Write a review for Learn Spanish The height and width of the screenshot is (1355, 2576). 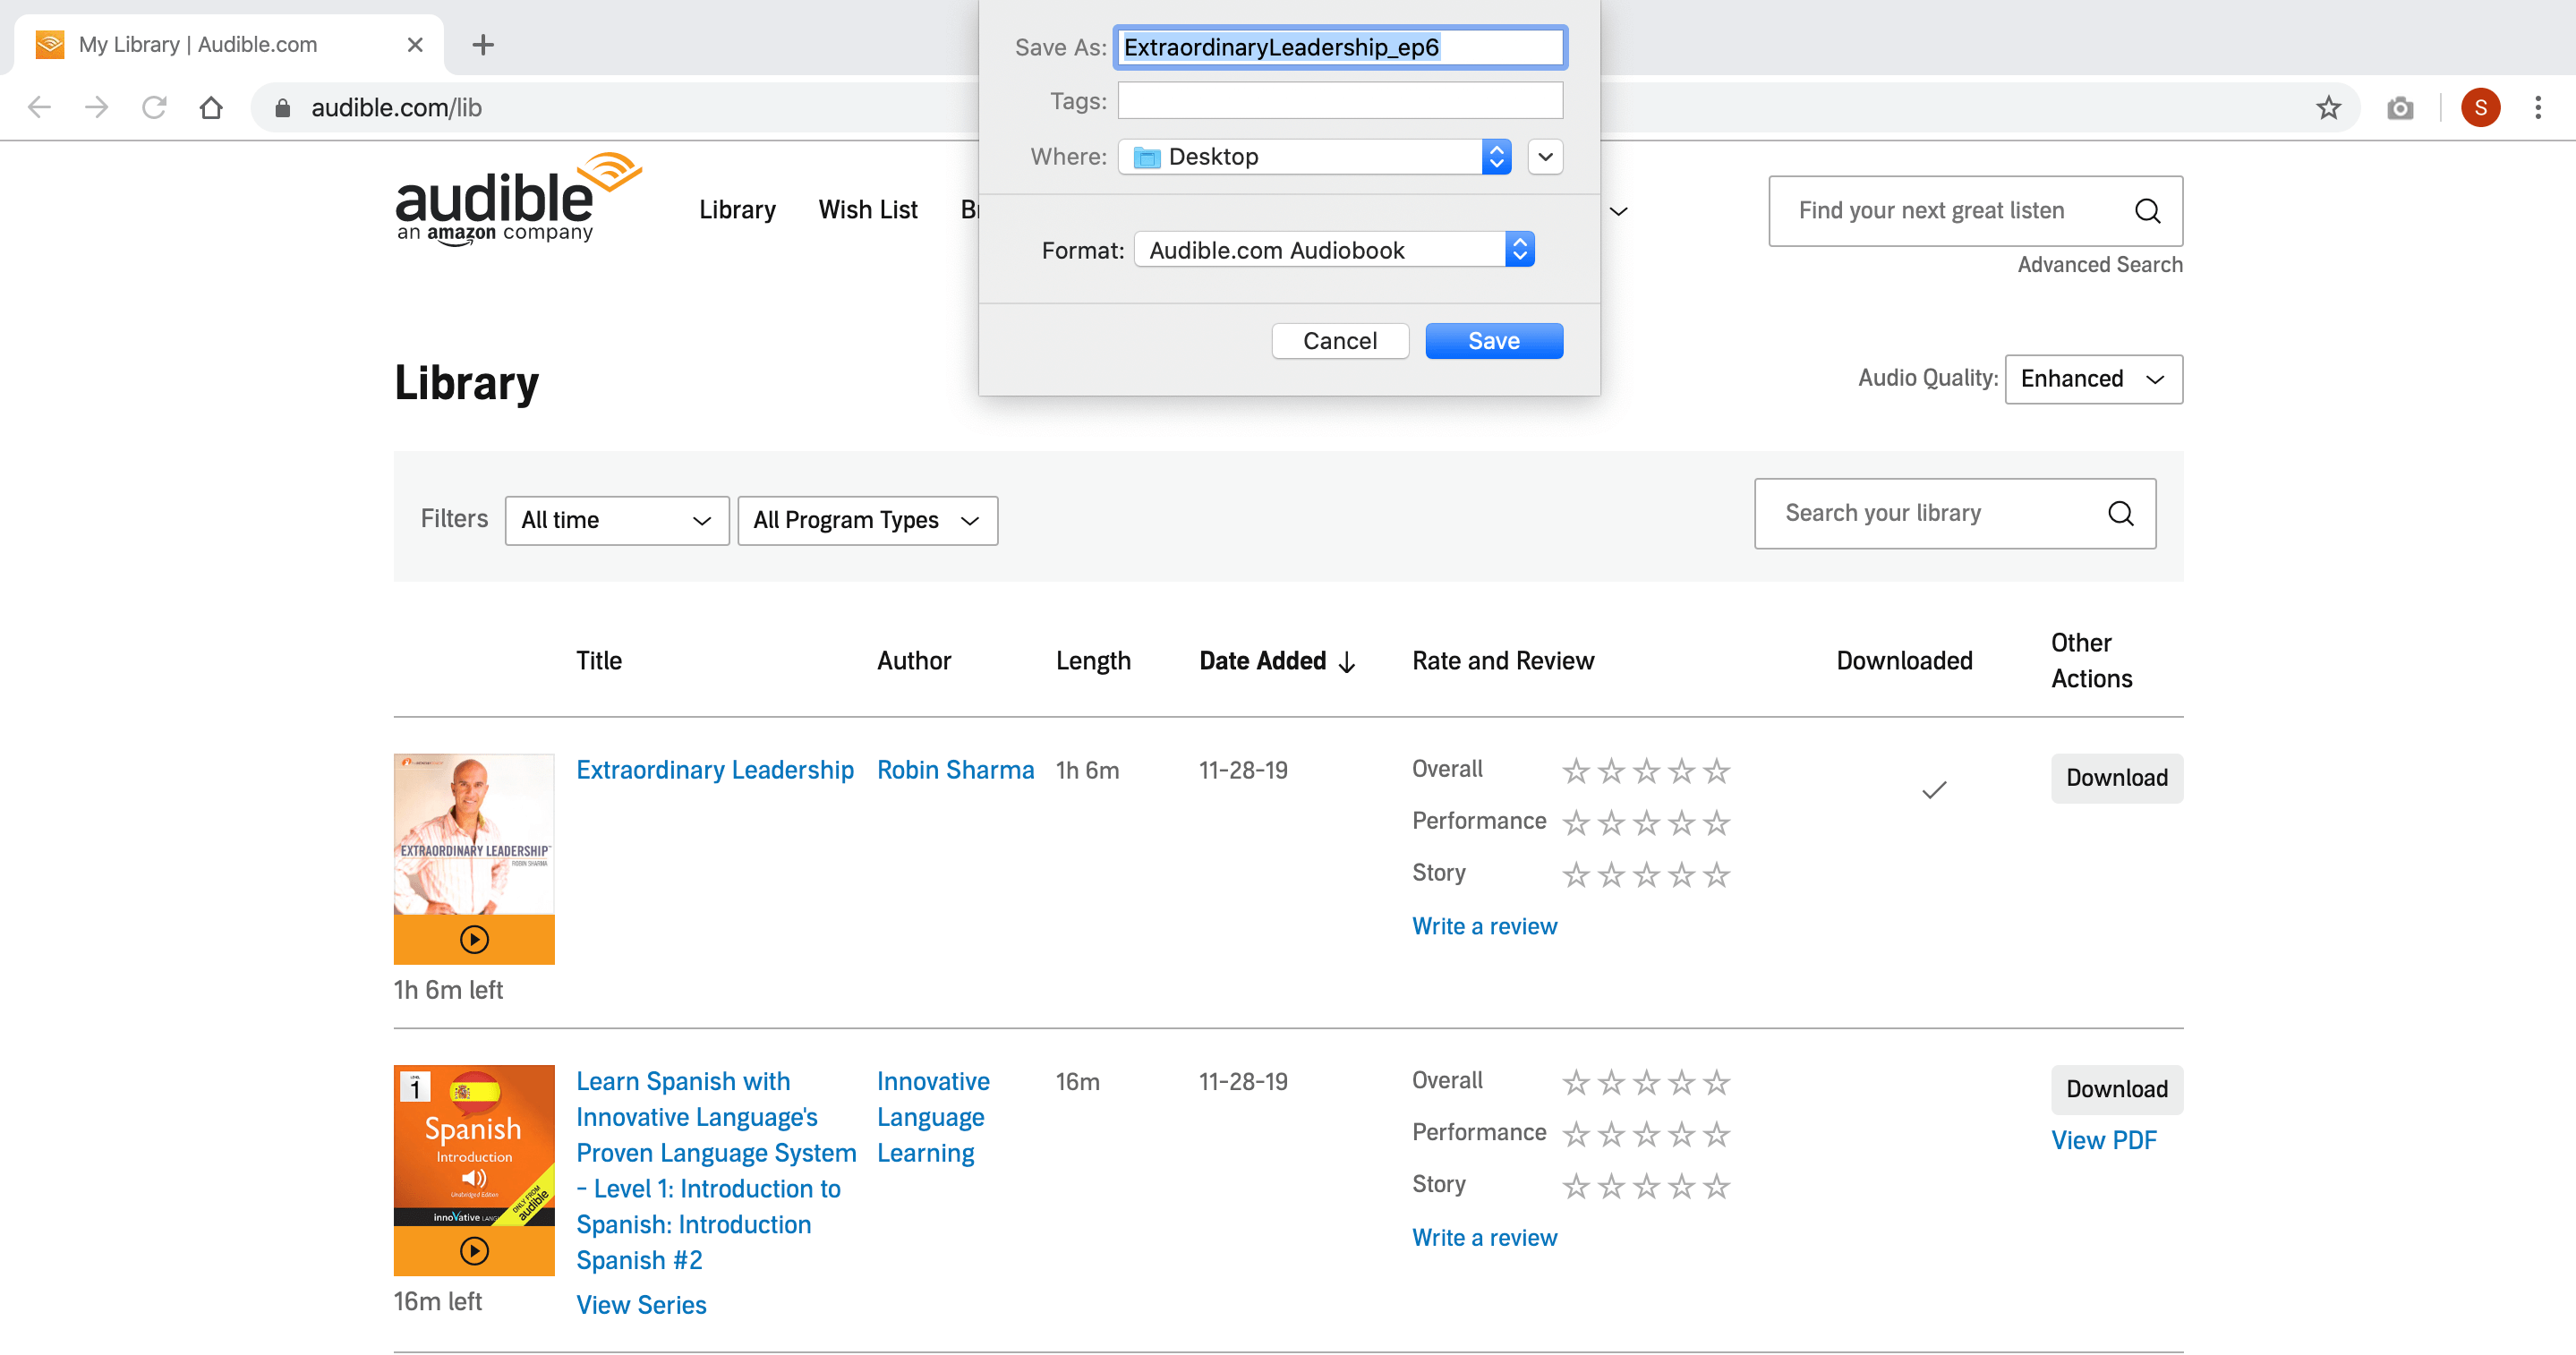pos(1484,1237)
